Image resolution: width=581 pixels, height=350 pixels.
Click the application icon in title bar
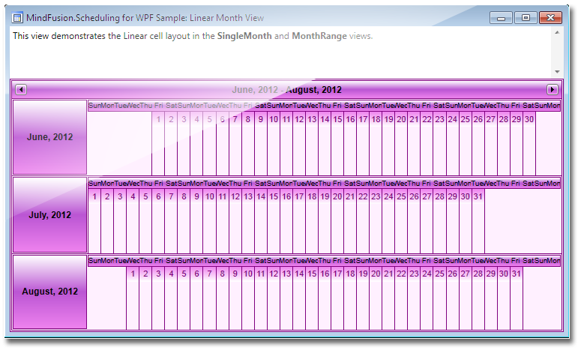17,17
